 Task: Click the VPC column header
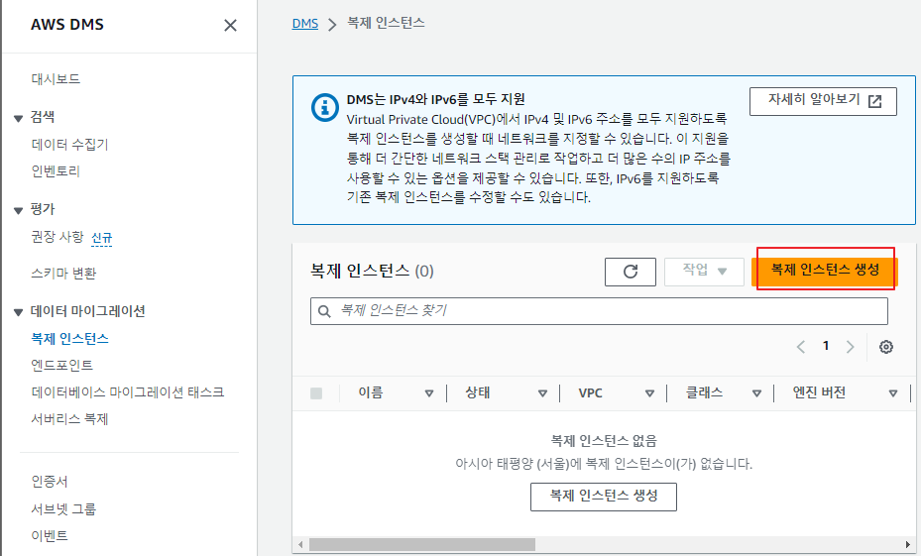click(x=590, y=392)
